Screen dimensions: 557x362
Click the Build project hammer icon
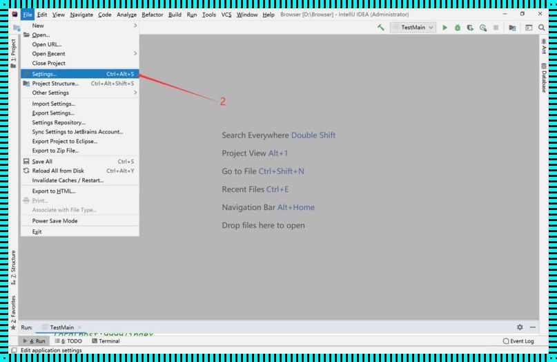click(381, 28)
